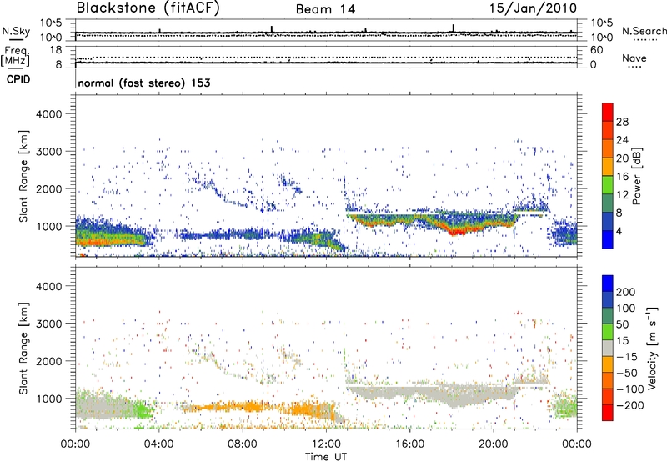Click the 1000 tick label on the velocity panel
Image resolution: width=667 pixels, height=462 pixels.
(48, 399)
